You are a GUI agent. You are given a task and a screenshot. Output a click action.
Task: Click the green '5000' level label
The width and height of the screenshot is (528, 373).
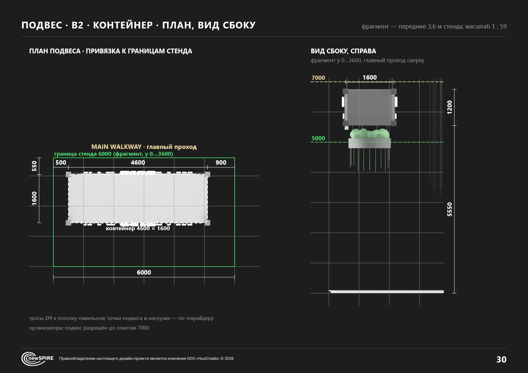click(x=318, y=138)
